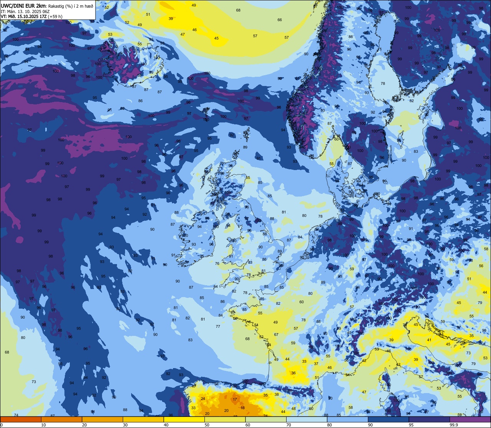Screen dimensions: 491x428
Task: Click the 'IT: Mán. 13. 10. 2025 06Z' line
Action: (25, 12)
